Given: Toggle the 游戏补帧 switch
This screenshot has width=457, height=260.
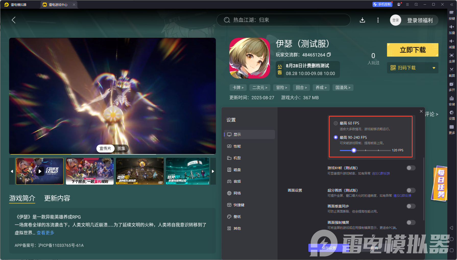Looking at the screenshot, I should [411, 168].
